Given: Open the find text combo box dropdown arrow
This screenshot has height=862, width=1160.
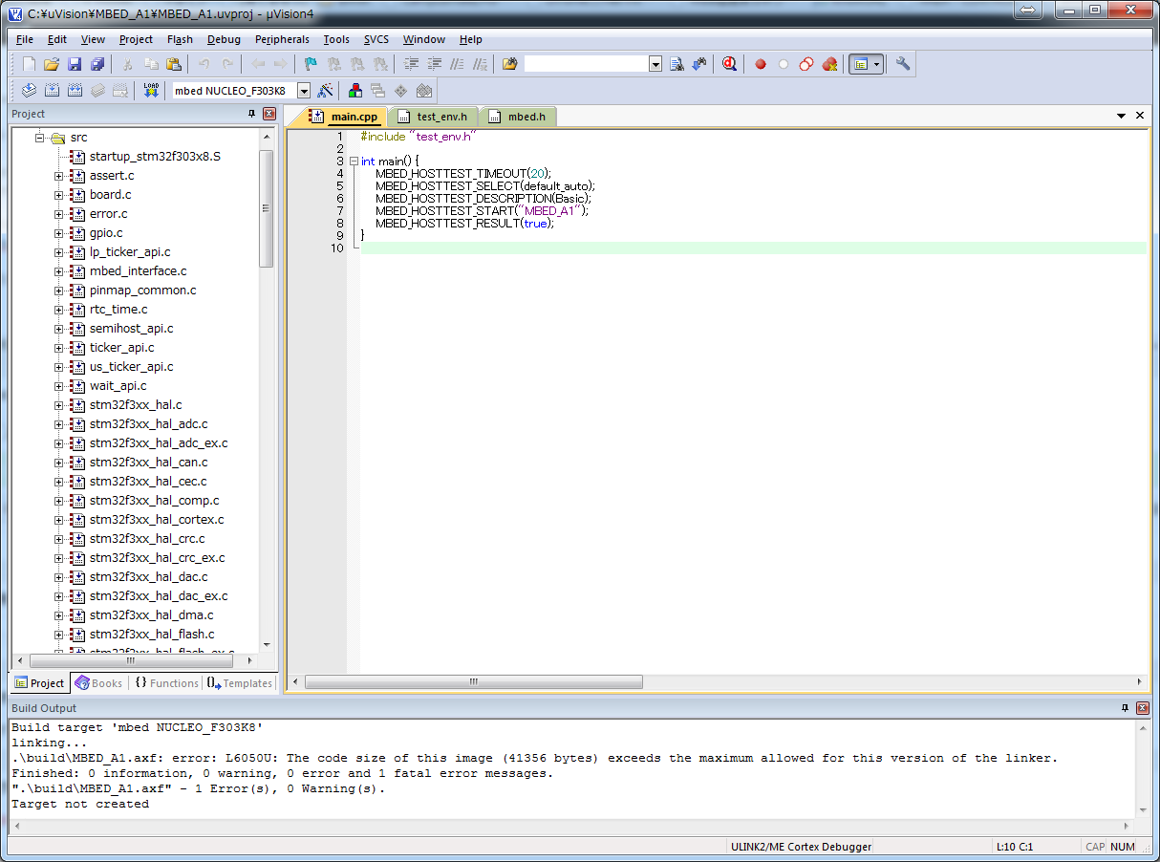Looking at the screenshot, I should point(655,64).
